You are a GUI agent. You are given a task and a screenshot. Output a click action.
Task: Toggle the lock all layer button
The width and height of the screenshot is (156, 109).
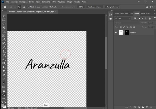click(x=134, y=27)
